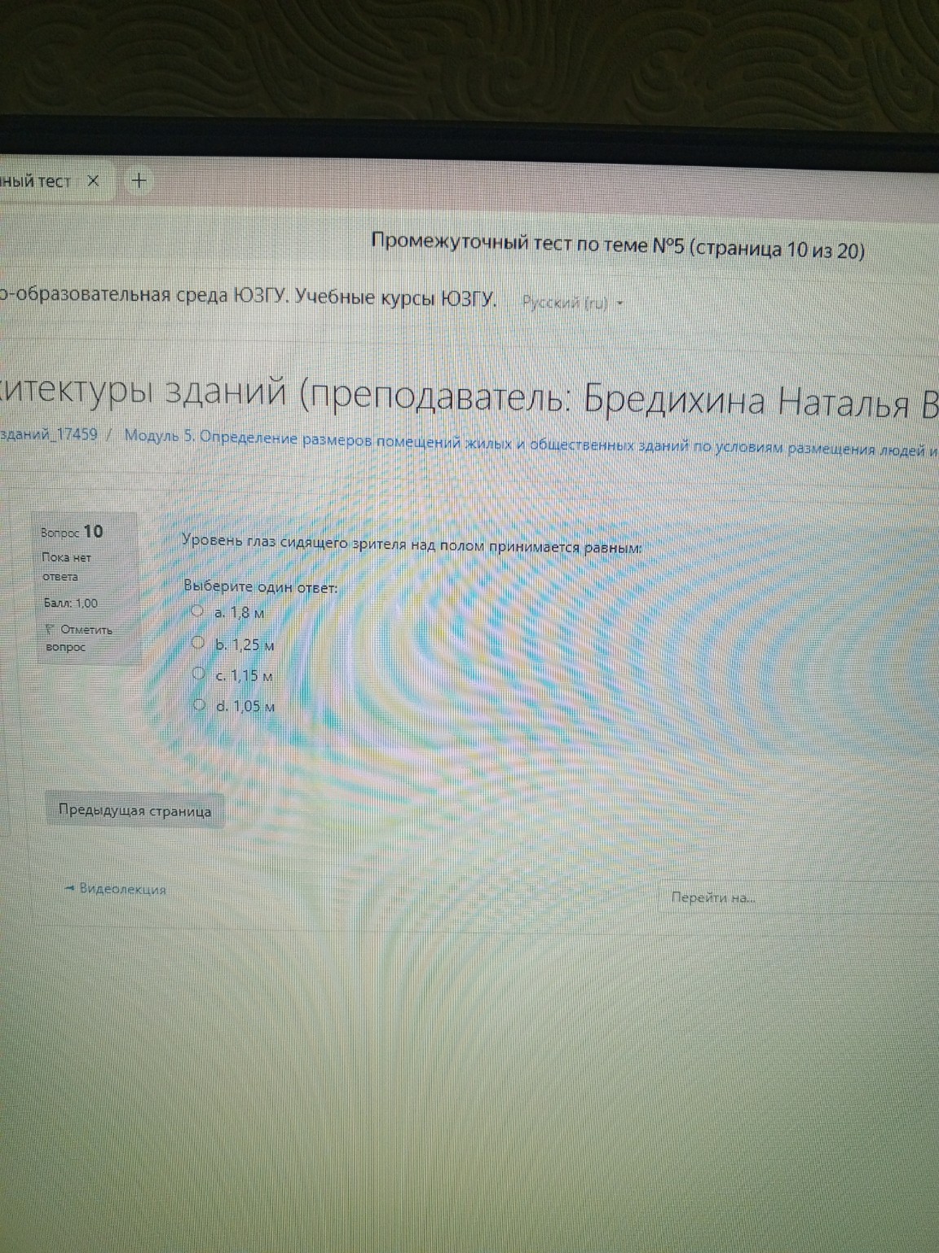
Task: Switch to the 'ный тест' browser tab
Action: click(x=37, y=180)
